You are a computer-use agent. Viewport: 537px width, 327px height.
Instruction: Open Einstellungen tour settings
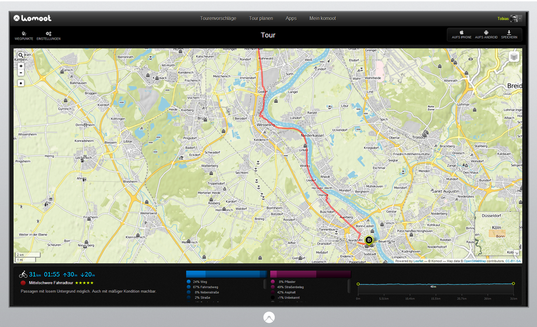48,36
